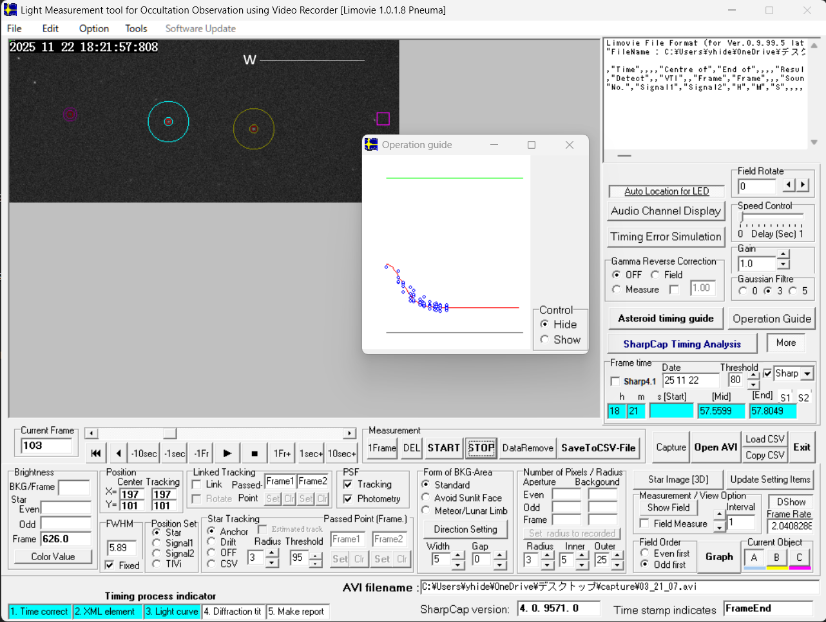This screenshot has height=622, width=826.
Task: Select Avoid Sunlit Face background form
Action: click(426, 498)
